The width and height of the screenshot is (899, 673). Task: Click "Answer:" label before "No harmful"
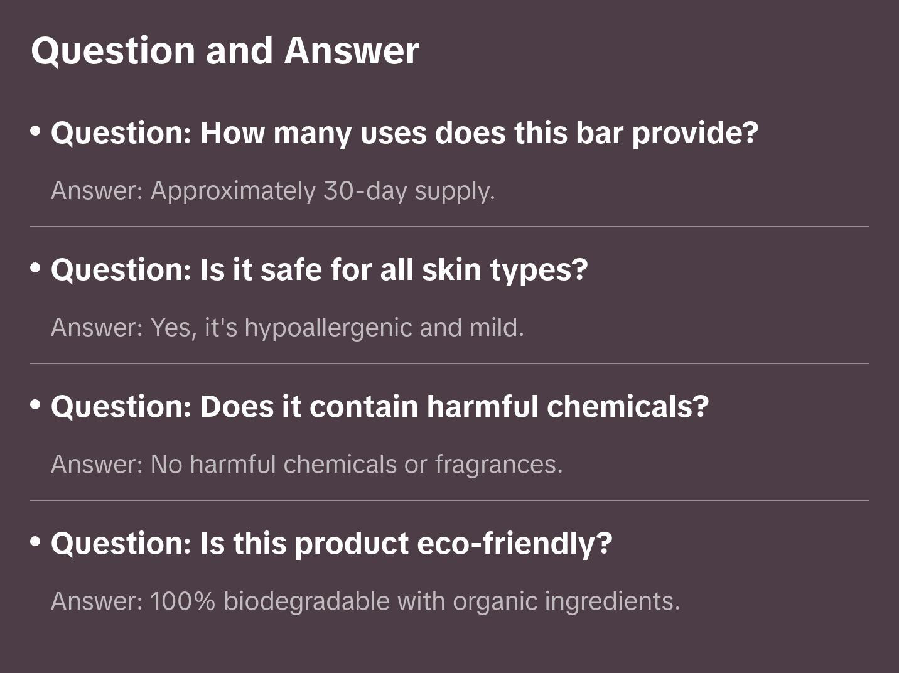click(97, 465)
